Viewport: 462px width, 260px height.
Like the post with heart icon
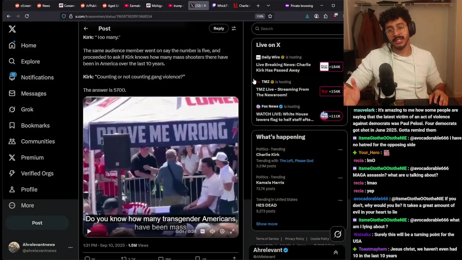161,258
